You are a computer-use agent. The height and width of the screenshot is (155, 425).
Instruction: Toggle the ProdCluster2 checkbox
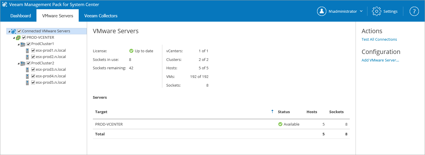coord(28,63)
